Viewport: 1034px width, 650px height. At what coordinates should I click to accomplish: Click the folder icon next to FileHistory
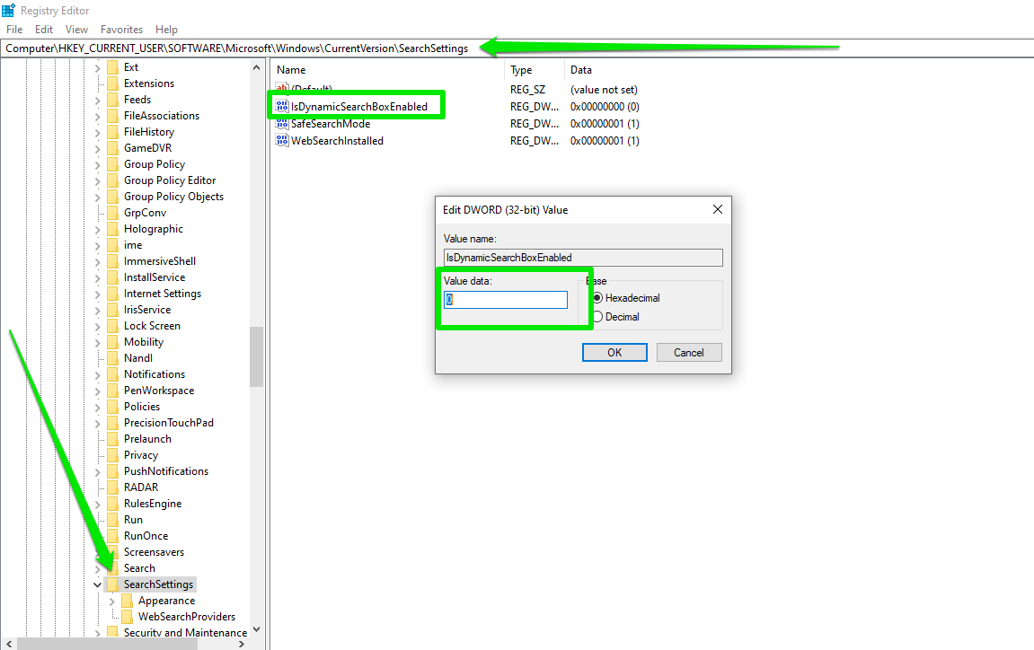coord(113,132)
